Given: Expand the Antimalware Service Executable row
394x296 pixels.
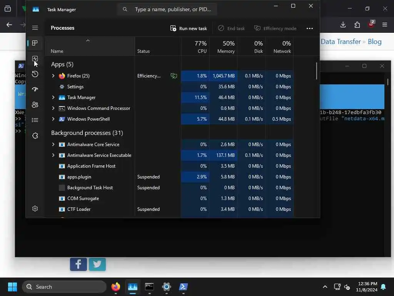Looking at the screenshot, I should click(x=53, y=155).
